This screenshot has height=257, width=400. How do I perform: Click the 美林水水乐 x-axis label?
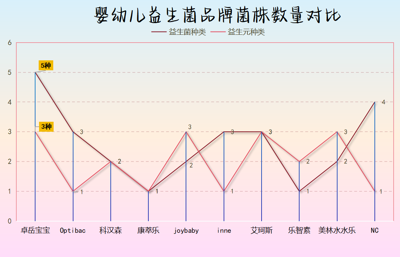pos(337,230)
